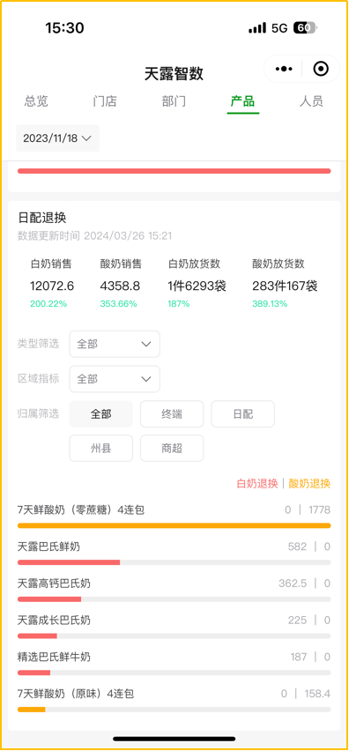The image size is (349, 751).
Task: Select the 全部 ownership filter chip
Action: tap(101, 413)
